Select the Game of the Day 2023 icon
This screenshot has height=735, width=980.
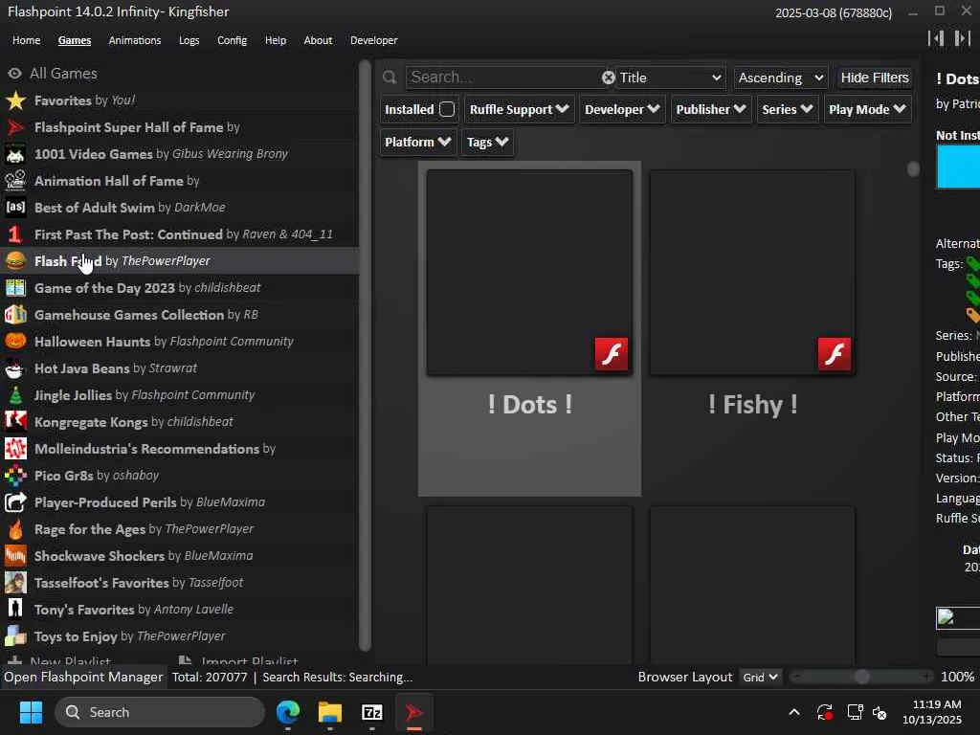coord(15,288)
